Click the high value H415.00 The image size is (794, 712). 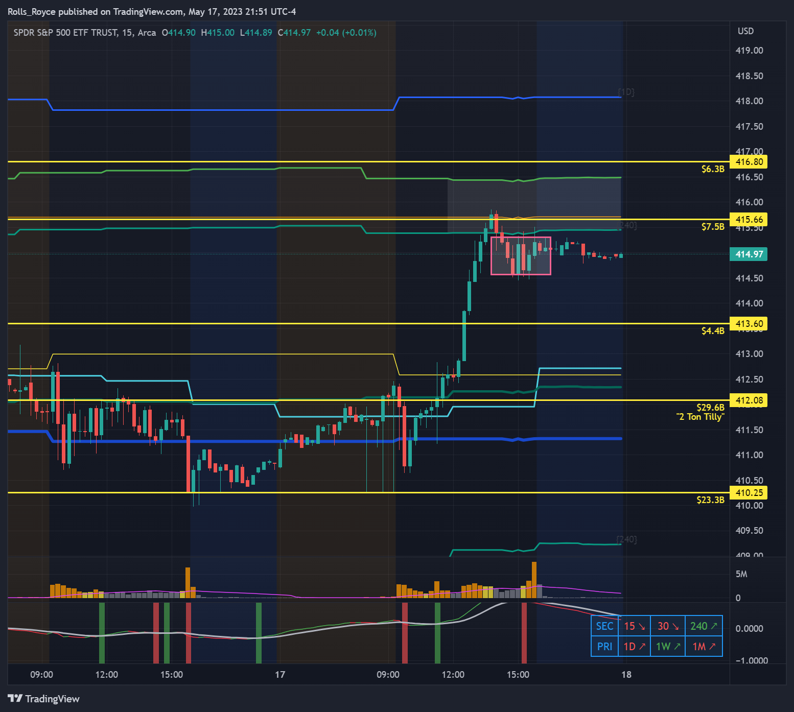pyautogui.click(x=218, y=33)
